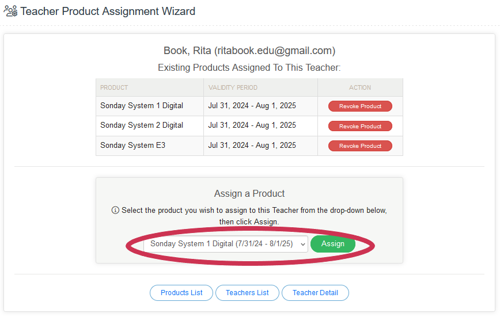
Task: Revoke the Sonday System E3 product
Action: coord(360,146)
